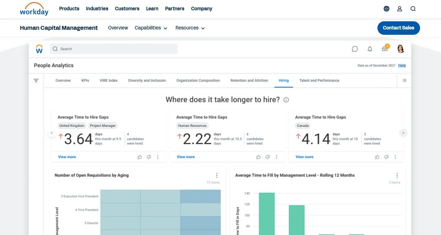The height and width of the screenshot is (235, 441).
Task: Open the Customers menu
Action: tap(127, 9)
